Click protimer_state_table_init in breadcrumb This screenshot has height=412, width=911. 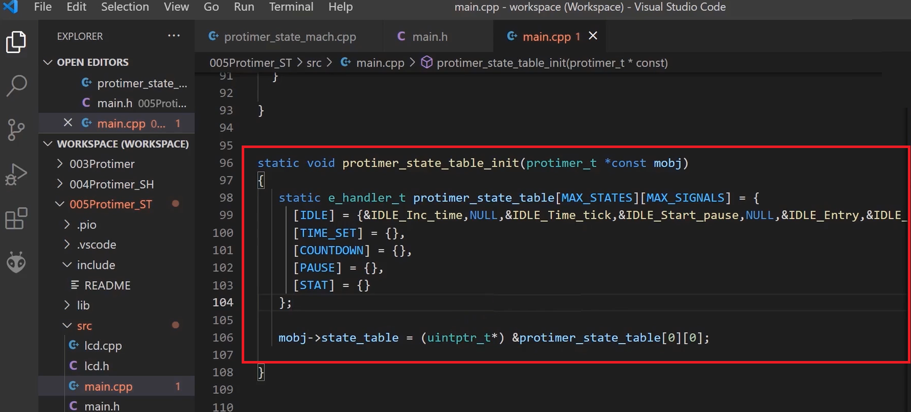point(552,63)
